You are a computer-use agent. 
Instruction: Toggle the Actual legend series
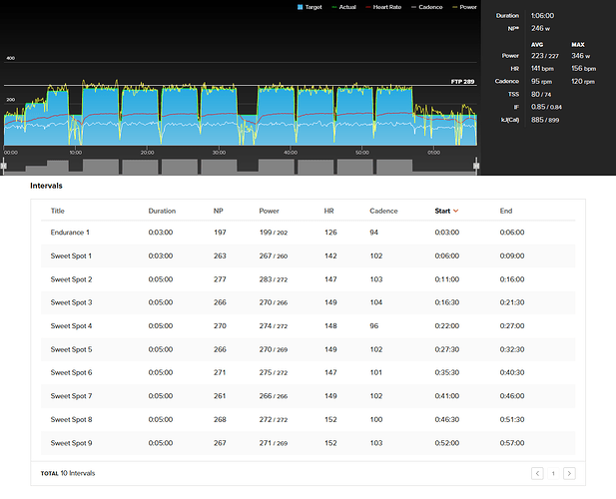tap(343, 7)
